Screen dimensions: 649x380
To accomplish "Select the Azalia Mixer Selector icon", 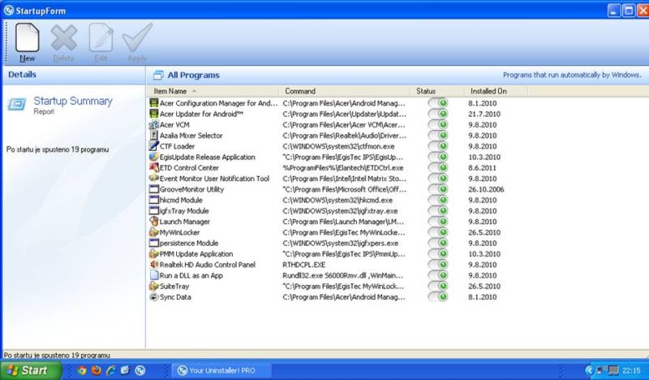I will [x=154, y=135].
